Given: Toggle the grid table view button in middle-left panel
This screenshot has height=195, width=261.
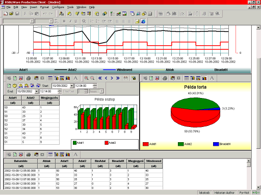Looking at the screenshot, I should click(x=50, y=78).
